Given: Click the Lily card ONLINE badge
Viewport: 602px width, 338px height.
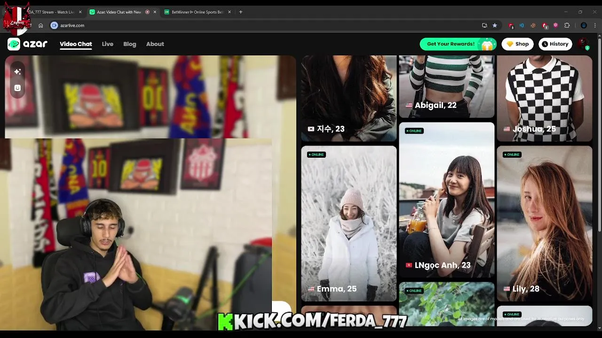Looking at the screenshot, I should pyautogui.click(x=512, y=154).
